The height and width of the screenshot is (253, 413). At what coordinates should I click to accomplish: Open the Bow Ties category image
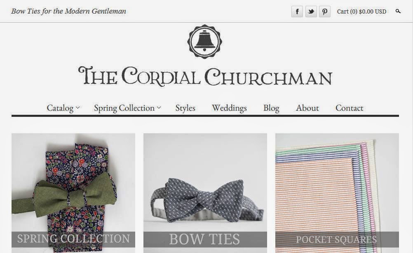205,193
